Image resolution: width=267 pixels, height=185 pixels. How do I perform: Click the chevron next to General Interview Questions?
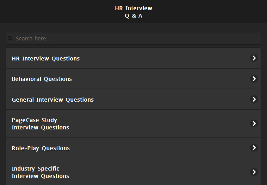254,99
